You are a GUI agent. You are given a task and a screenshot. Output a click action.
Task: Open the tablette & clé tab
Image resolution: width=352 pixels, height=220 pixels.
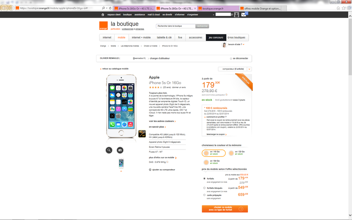(164, 37)
